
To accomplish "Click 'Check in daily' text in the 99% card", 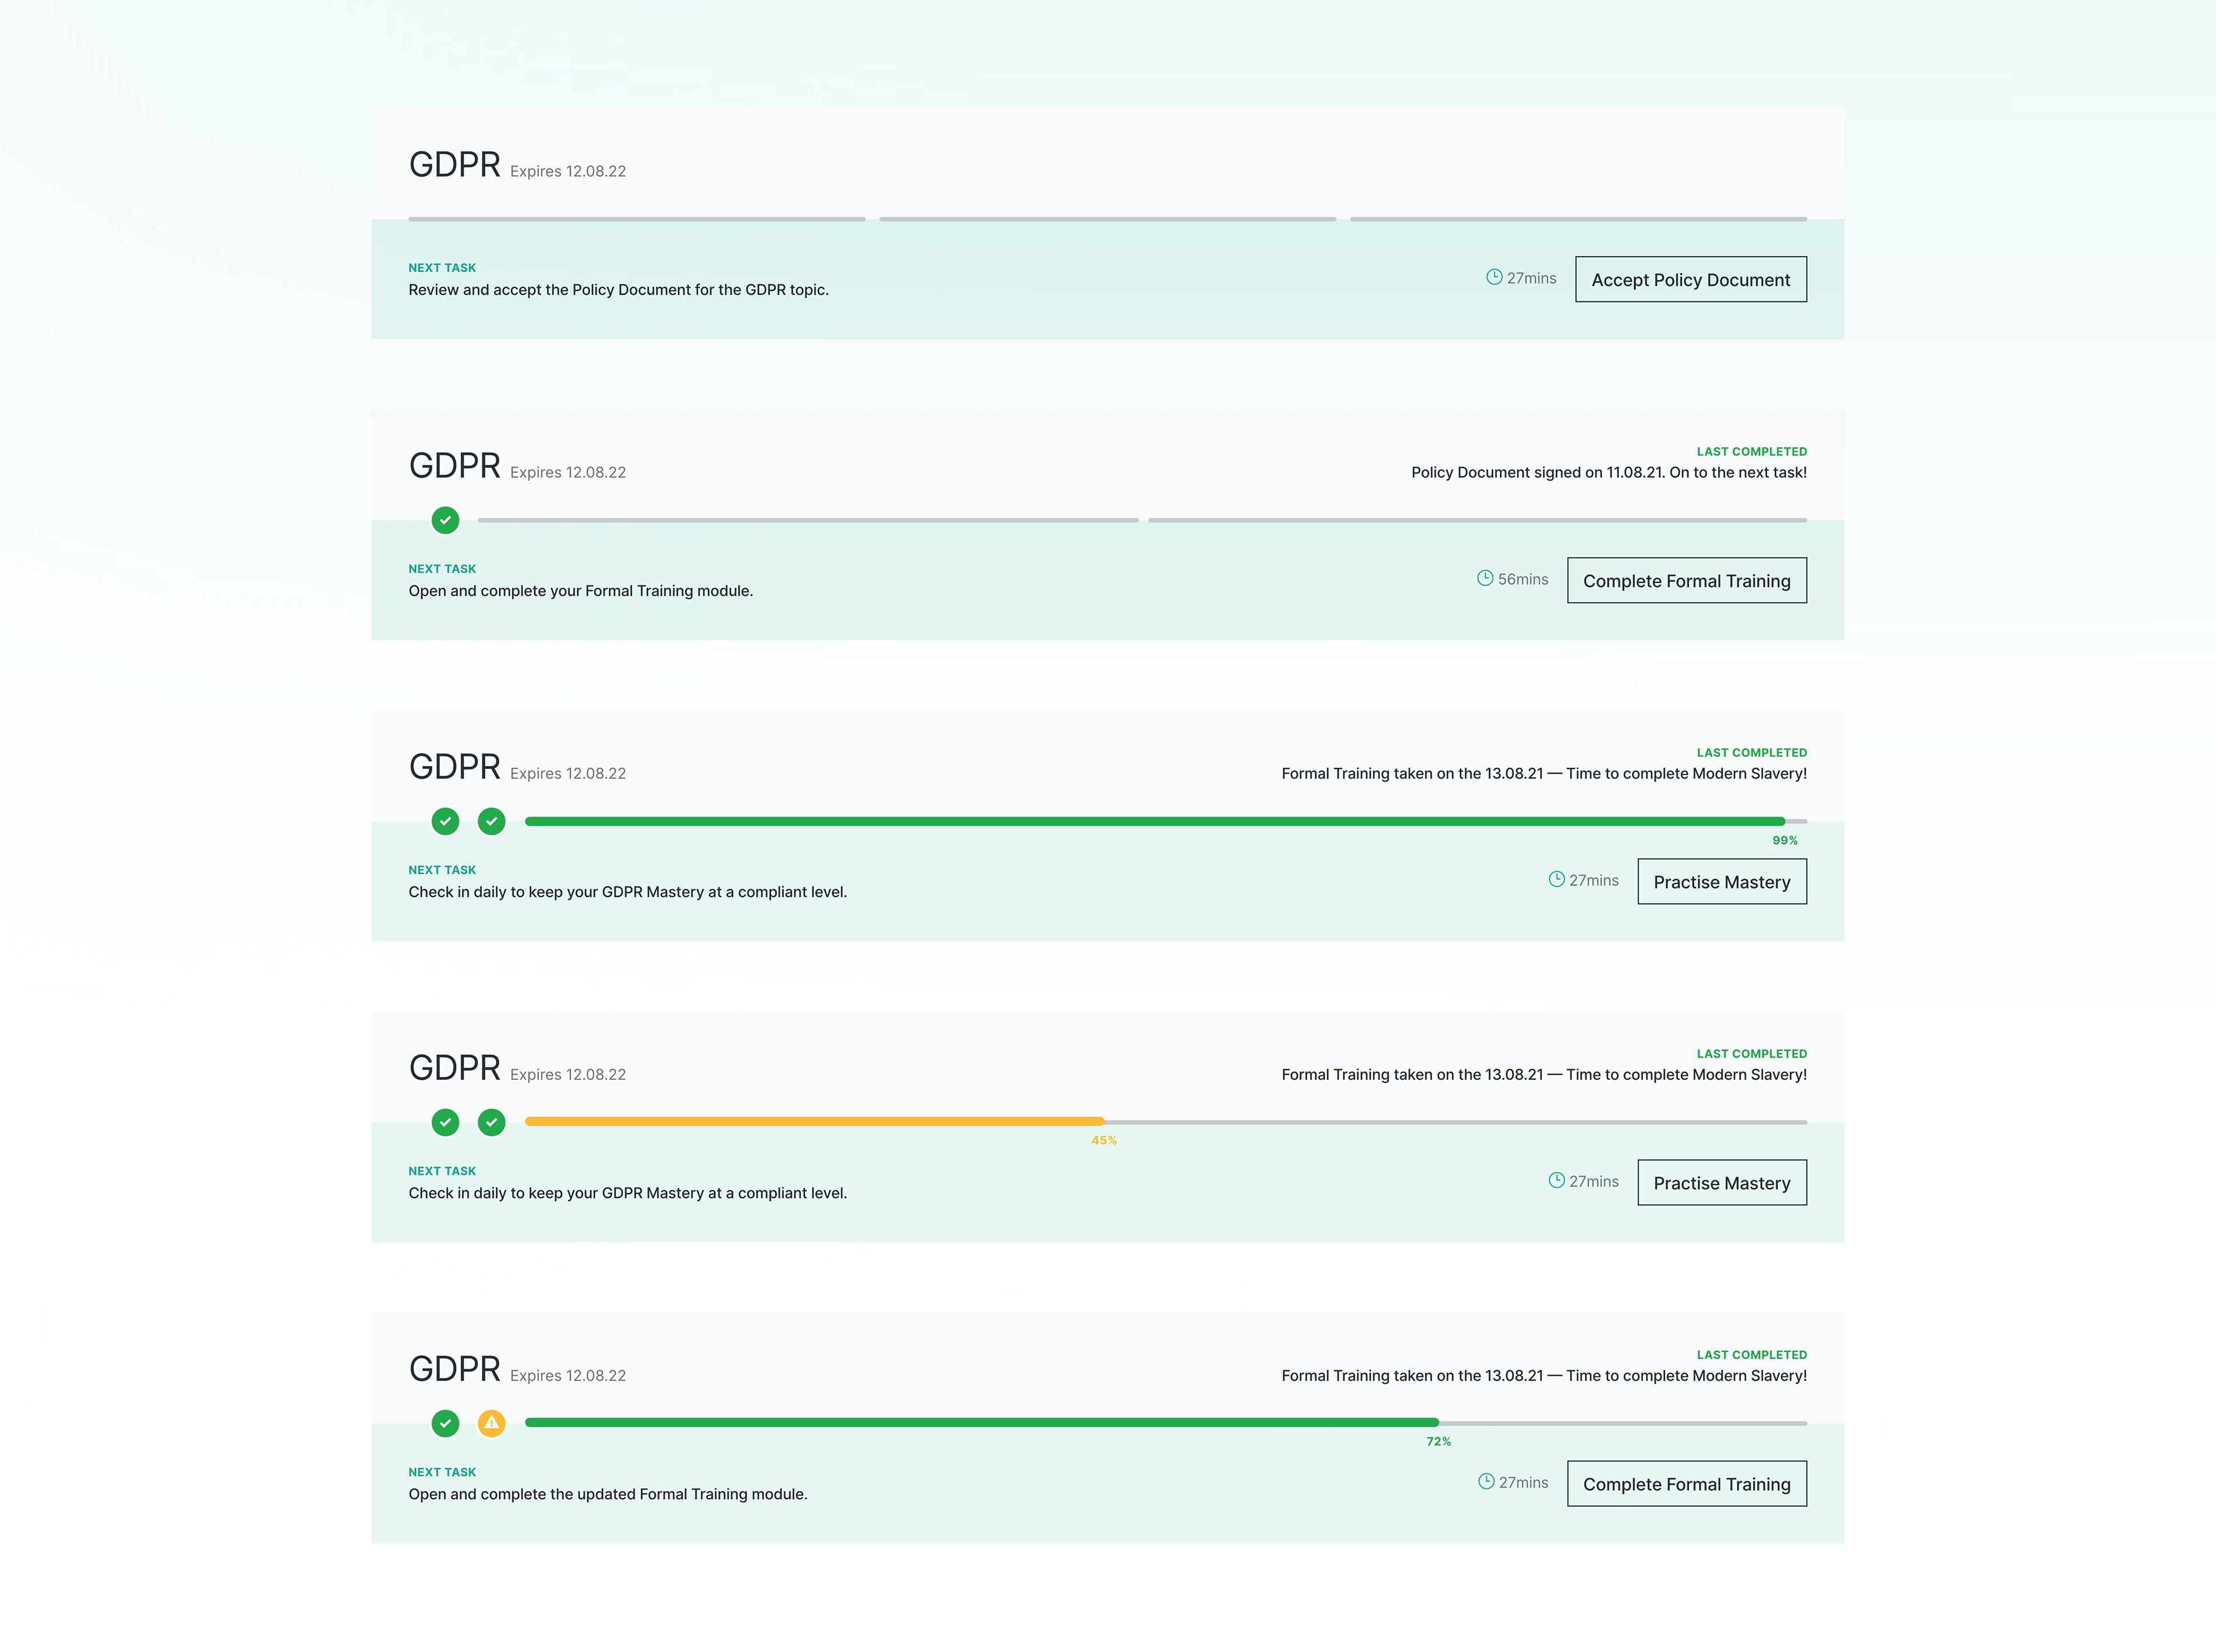I will point(627,892).
